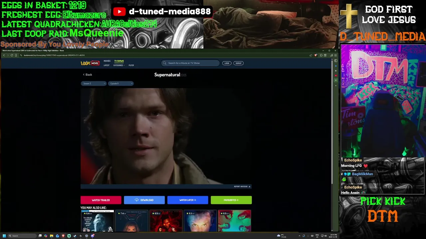Click the volume icon in system tray
The height and width of the screenshot is (239, 426).
[325, 236]
